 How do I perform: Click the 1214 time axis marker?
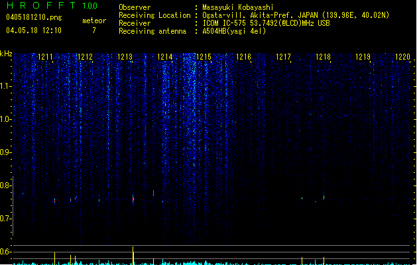(165, 57)
